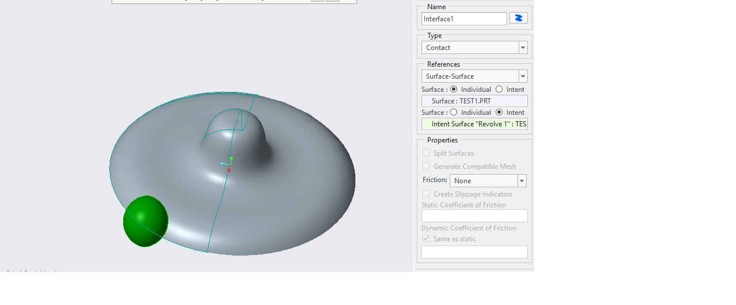This screenshot has height=305, width=736.
Task: Open the Contact type dropdown
Action: click(x=474, y=48)
